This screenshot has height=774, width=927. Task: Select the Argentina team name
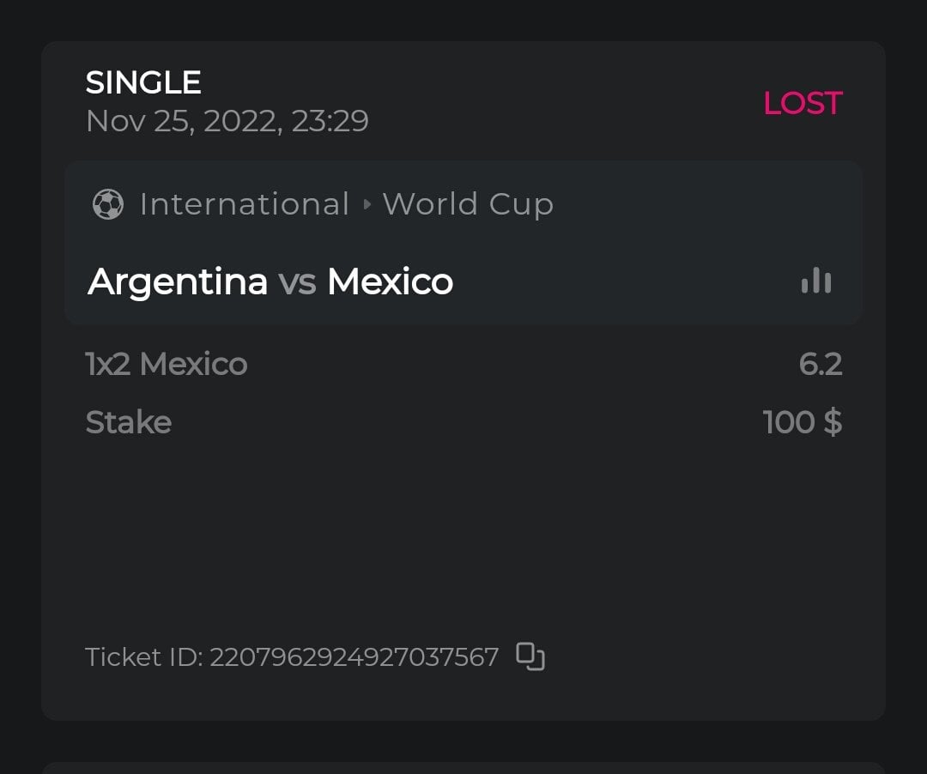178,281
